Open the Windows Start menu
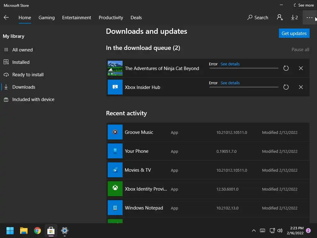This screenshot has height=238, width=317. tap(10, 231)
